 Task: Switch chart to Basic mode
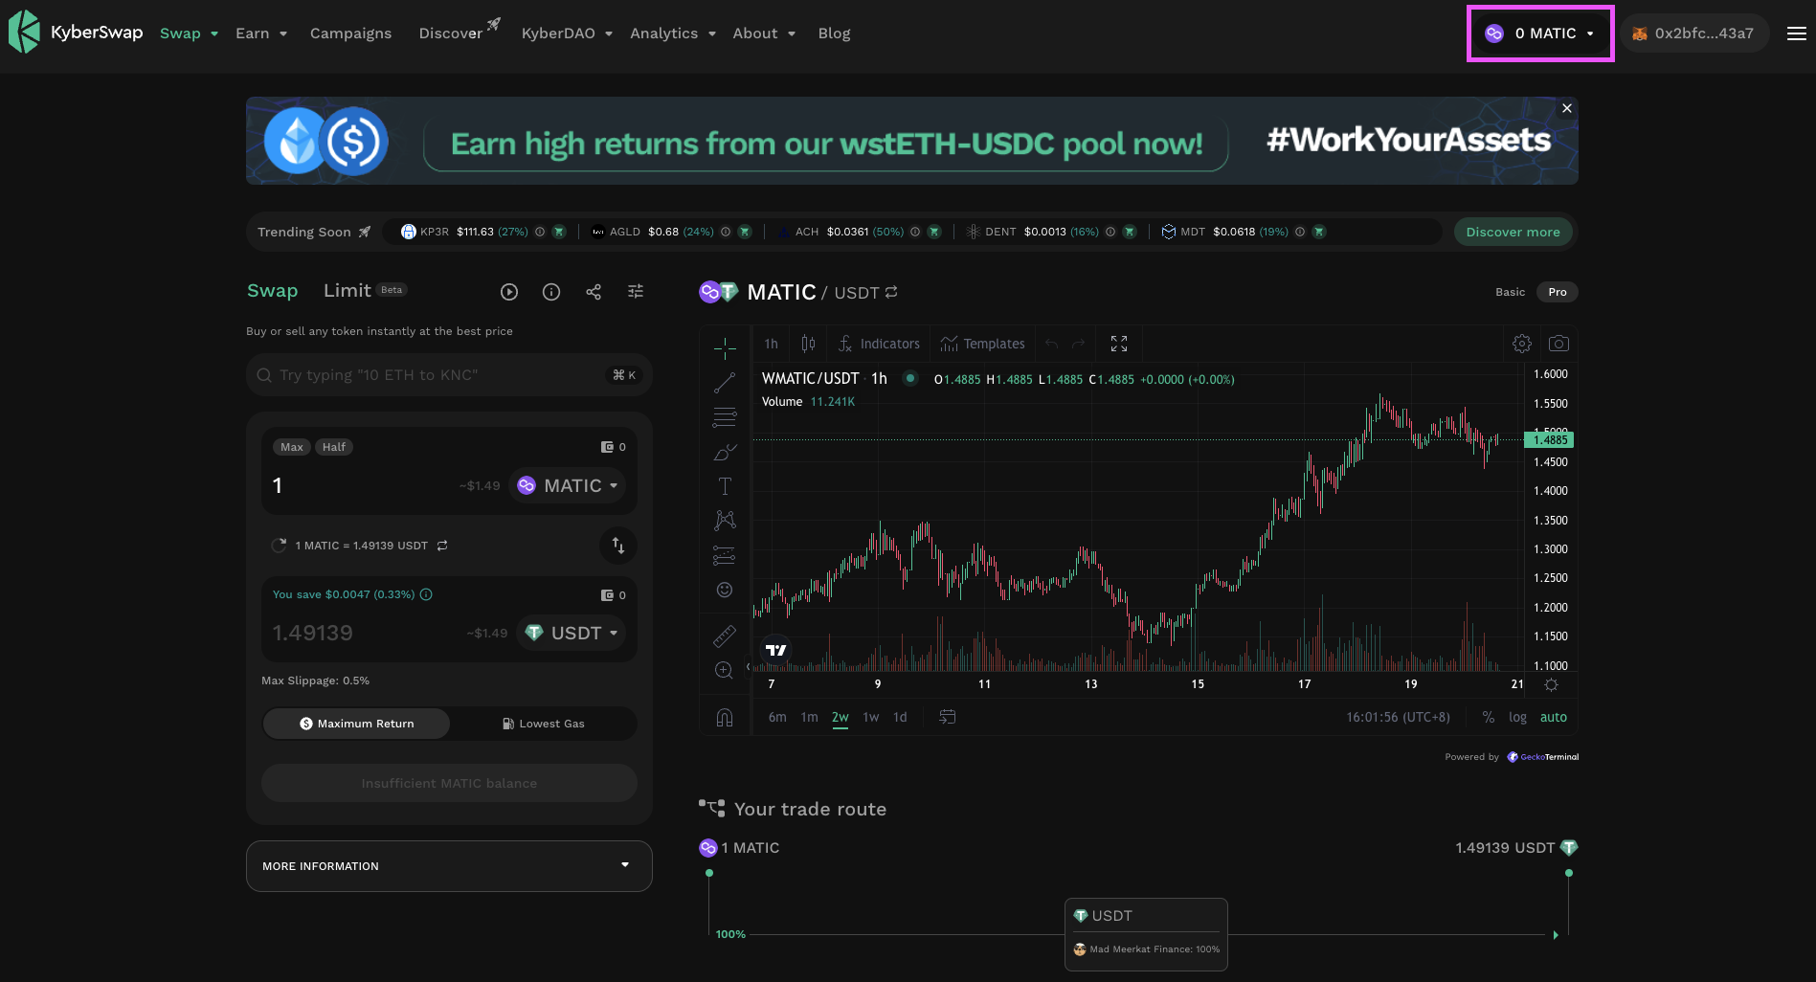[x=1510, y=292]
